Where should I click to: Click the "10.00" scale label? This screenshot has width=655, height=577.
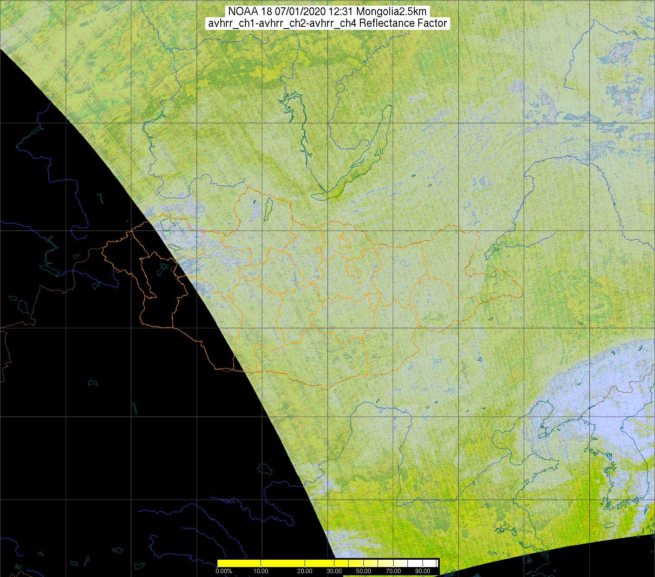[261, 571]
